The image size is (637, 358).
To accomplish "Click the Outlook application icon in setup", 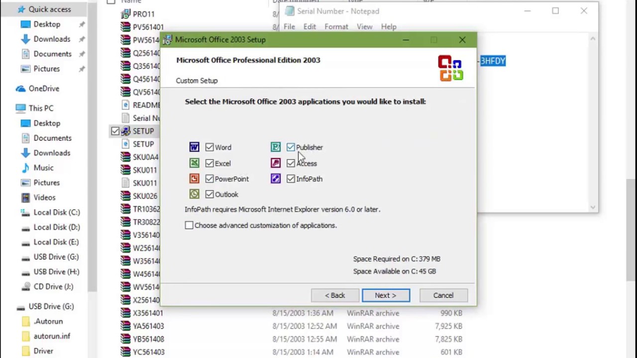I will click(194, 194).
